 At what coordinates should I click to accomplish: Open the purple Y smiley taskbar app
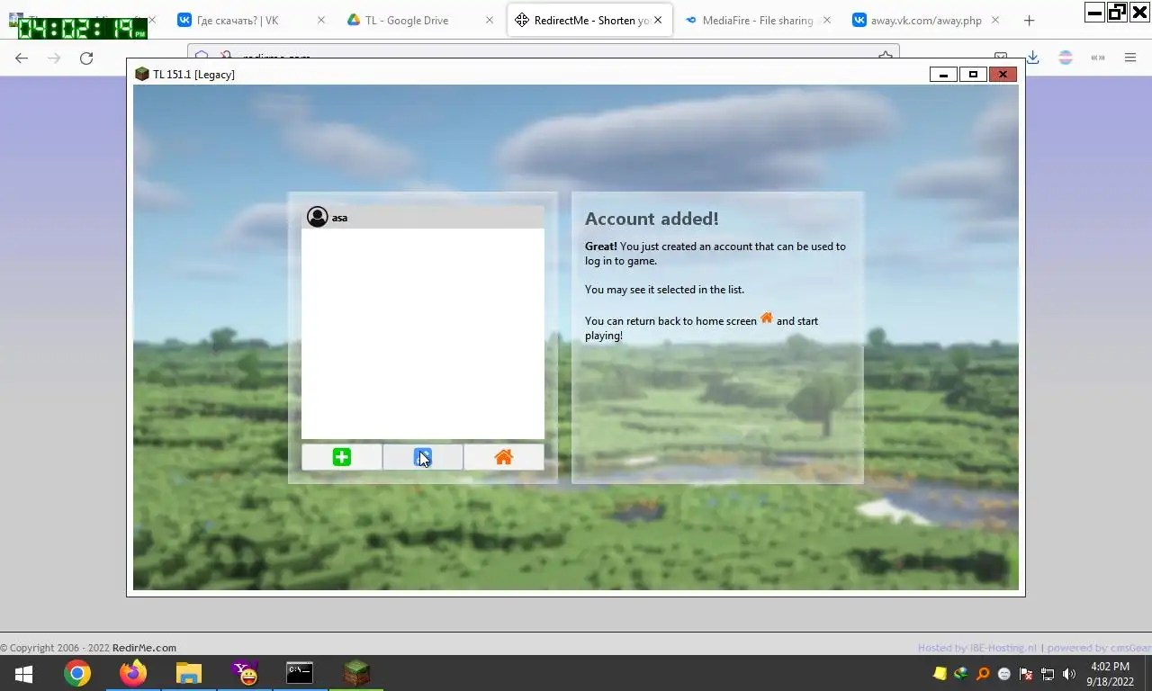(x=244, y=673)
